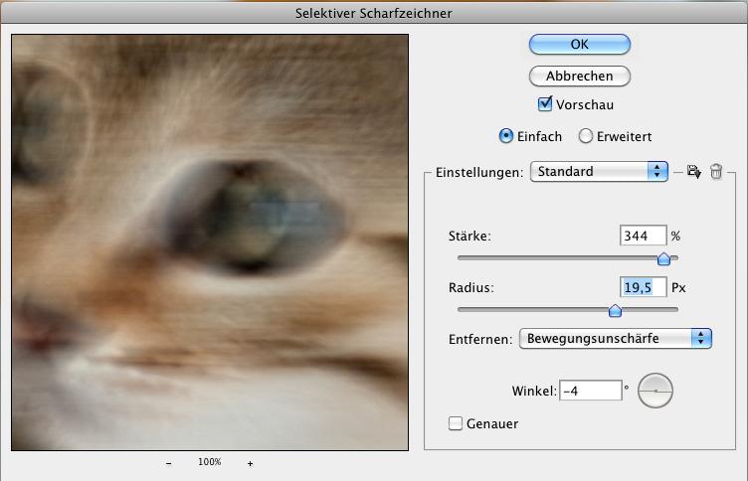Switch to the Erweitert mode radio button
The height and width of the screenshot is (481, 748).
[585, 136]
